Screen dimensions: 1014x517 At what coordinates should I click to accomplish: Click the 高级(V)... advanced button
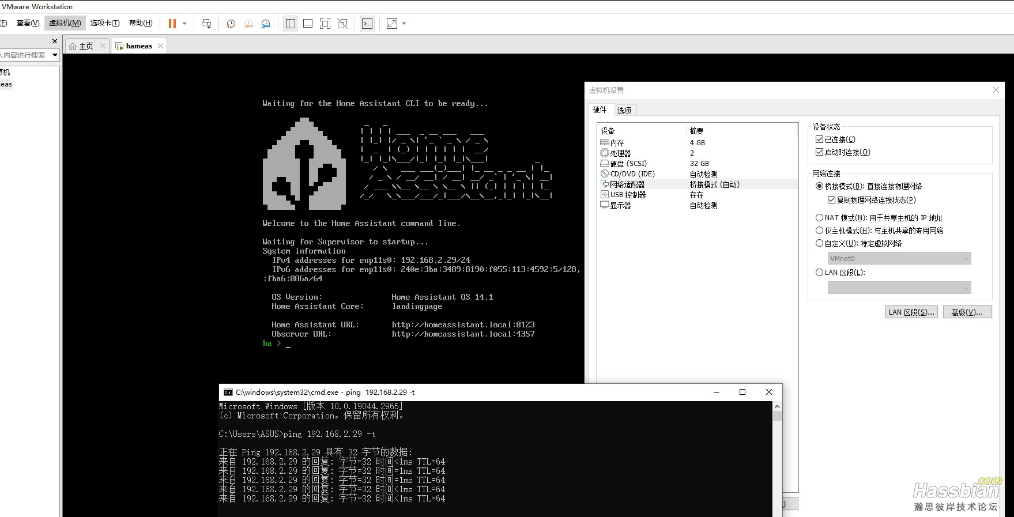967,312
